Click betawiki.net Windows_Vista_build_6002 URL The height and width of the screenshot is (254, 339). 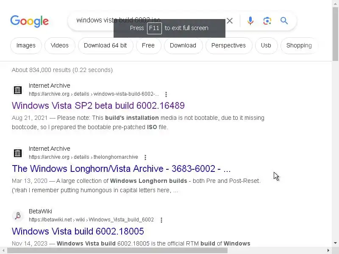point(91,220)
